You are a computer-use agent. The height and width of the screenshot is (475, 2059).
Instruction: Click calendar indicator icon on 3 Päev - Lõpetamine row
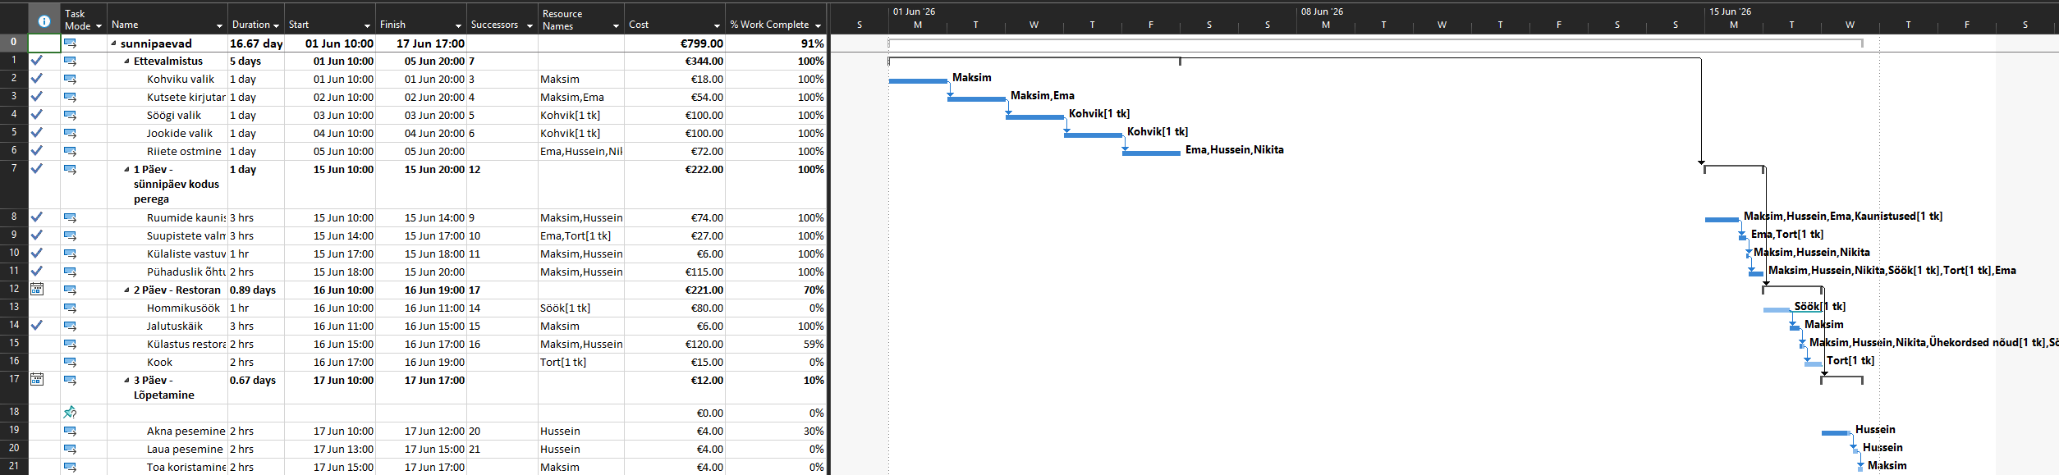tap(37, 380)
